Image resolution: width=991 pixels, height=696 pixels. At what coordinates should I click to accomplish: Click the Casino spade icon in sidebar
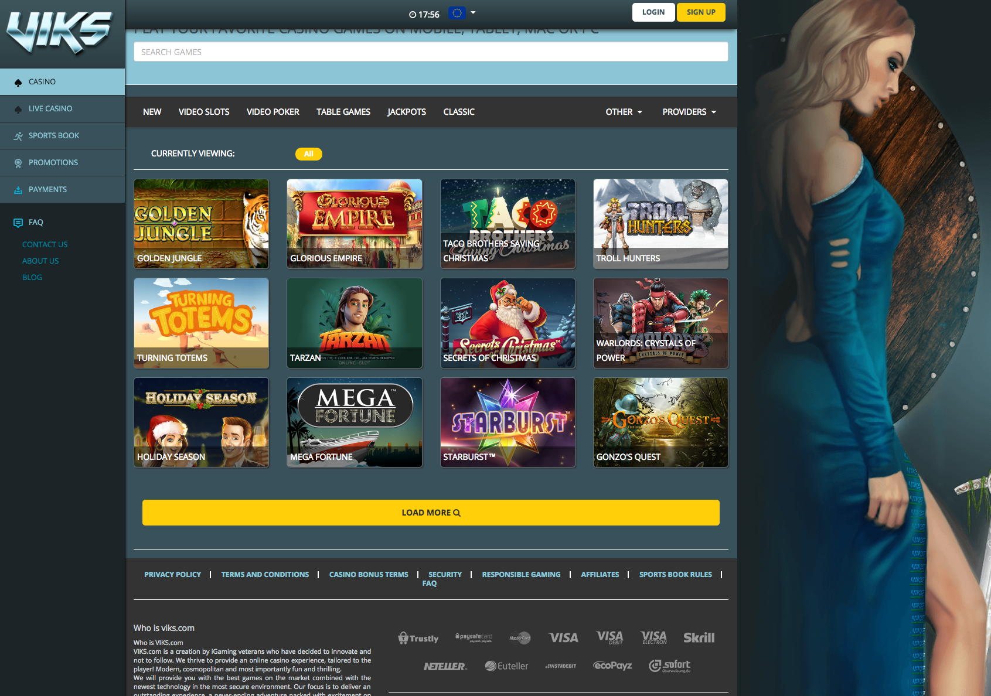[x=18, y=82]
